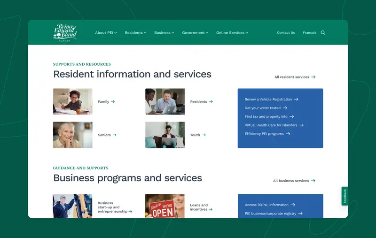Viewport: 376px width, 238px height.
Task: Click the Business programs and services heading
Action: tap(127, 178)
